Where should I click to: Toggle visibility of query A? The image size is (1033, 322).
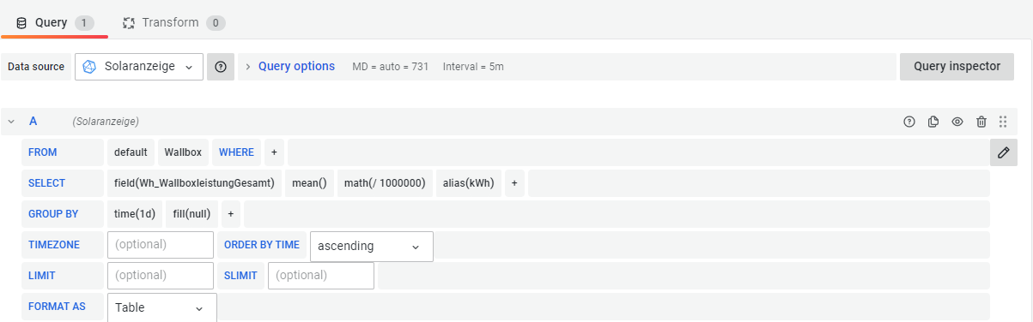pos(957,122)
